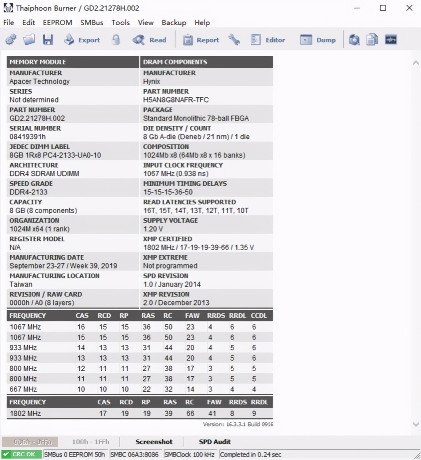Click the Version 16.3.3.1 Build 0916 text
Image resolution: width=421 pixels, height=460 pixels.
coord(238,424)
